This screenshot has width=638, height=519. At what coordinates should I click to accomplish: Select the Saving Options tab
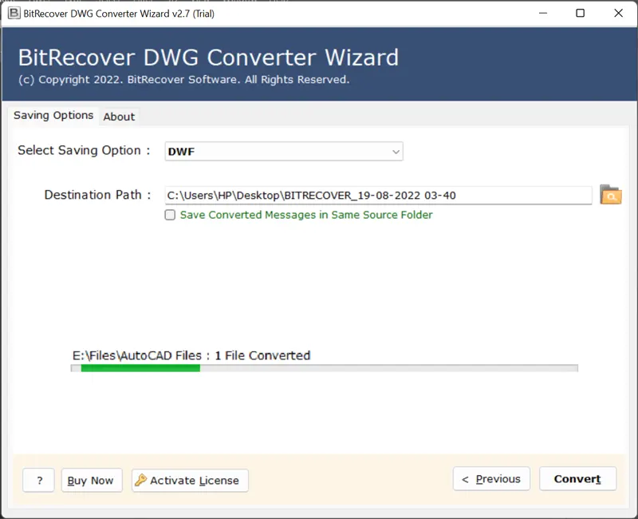(x=53, y=115)
